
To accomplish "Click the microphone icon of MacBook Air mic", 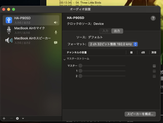I will (9, 30).
